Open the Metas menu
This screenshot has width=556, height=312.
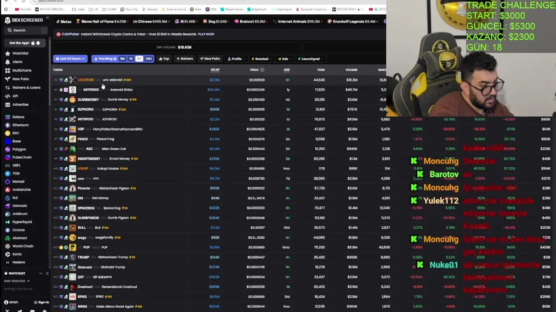click(63, 22)
